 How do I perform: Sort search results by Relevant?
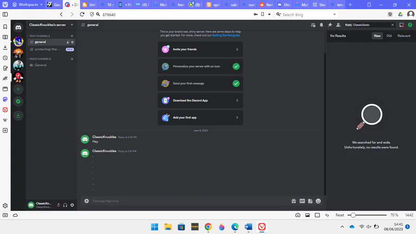point(404,36)
